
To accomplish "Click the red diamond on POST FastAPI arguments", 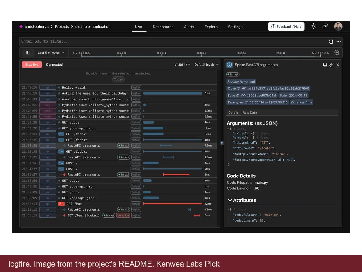I will point(64,175).
